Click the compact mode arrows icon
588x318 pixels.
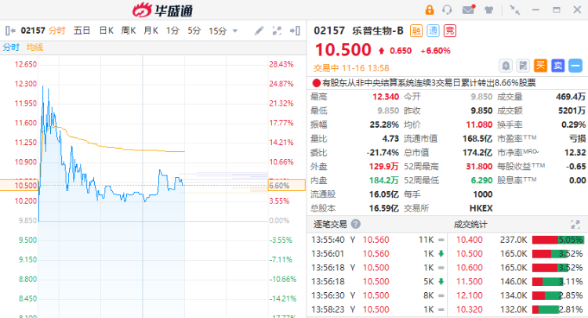pos(514,9)
